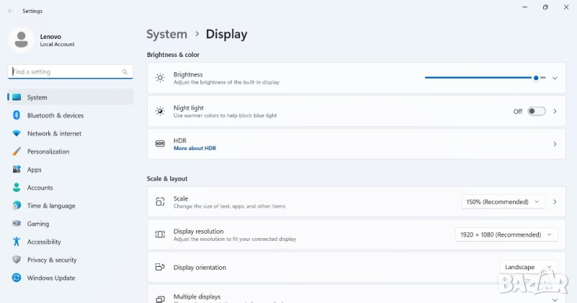Open the Display orientation Landscape dropdown
Image resolution: width=577 pixels, height=303 pixels.
tap(528, 267)
